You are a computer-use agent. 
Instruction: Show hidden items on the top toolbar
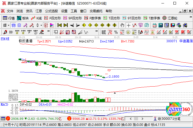click(x=191, y=17)
